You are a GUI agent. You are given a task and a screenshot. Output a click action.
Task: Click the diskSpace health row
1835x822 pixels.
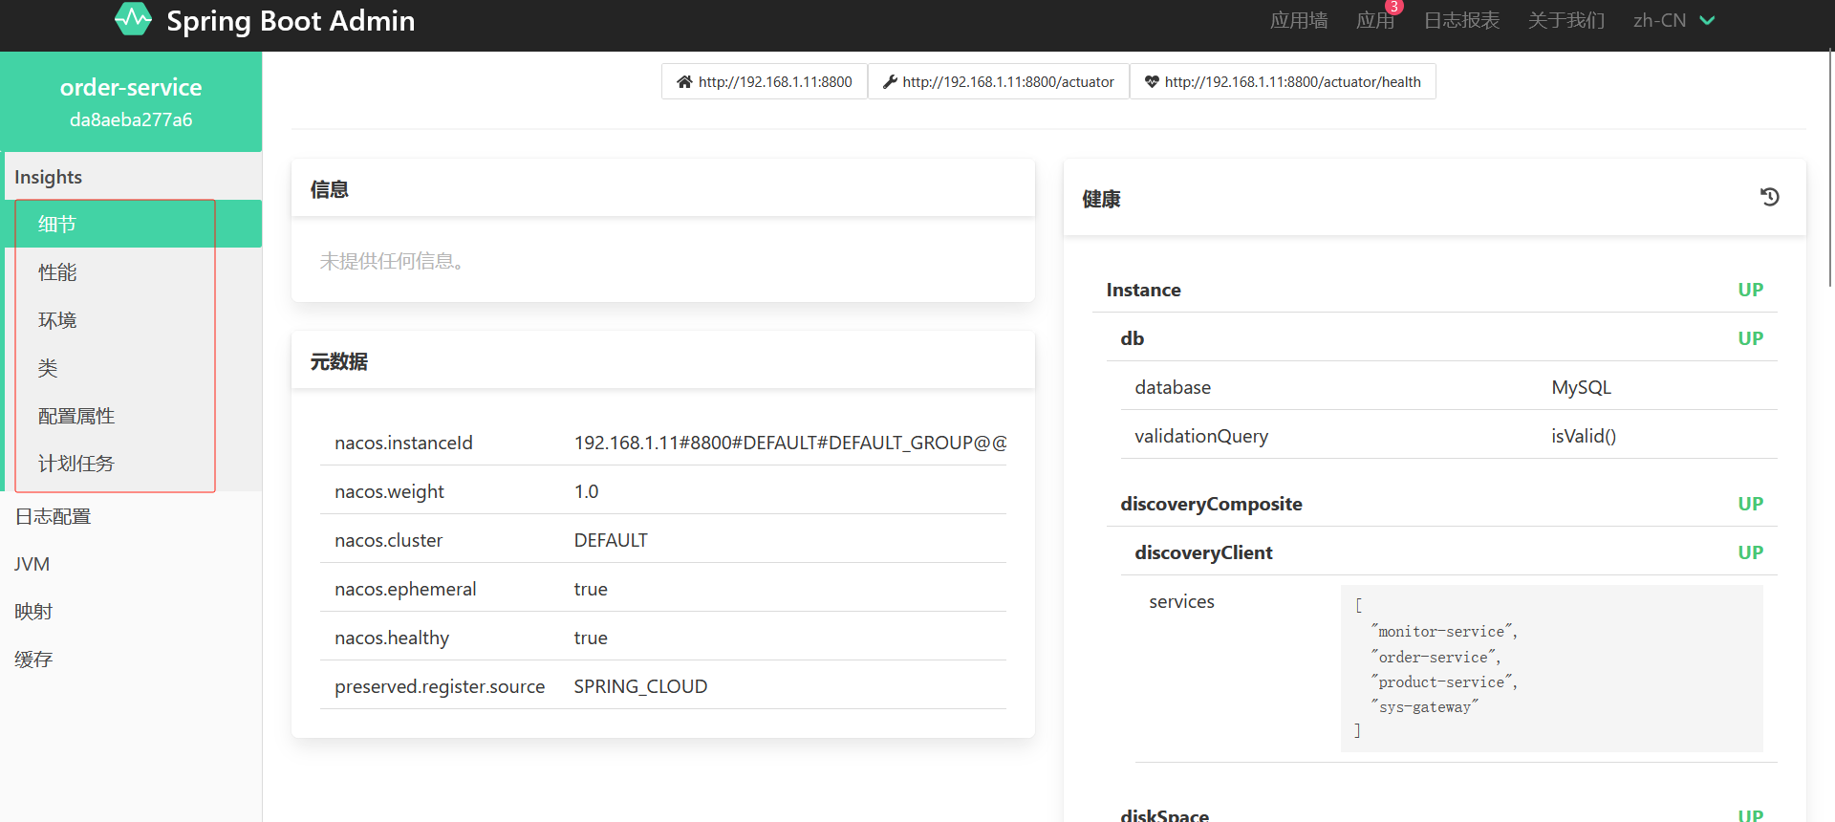pyautogui.click(x=1441, y=814)
